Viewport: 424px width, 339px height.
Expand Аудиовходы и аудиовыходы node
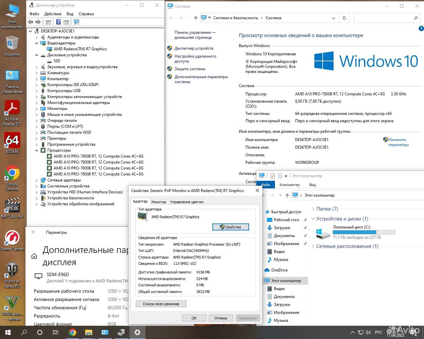(x=37, y=37)
